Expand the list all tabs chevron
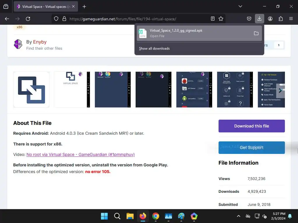Screen dimensions: 298x223 [240, 6]
